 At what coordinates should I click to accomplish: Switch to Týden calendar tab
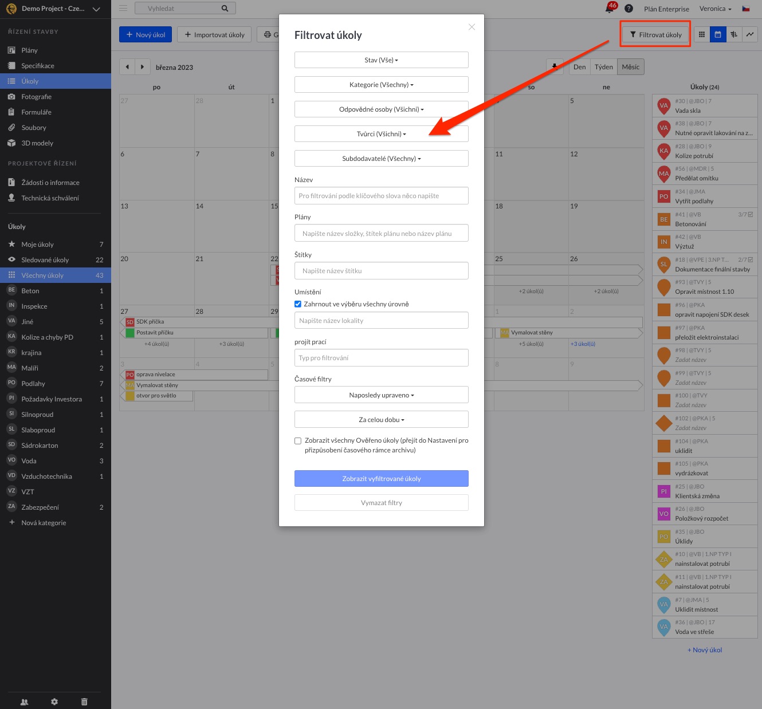[x=603, y=67]
